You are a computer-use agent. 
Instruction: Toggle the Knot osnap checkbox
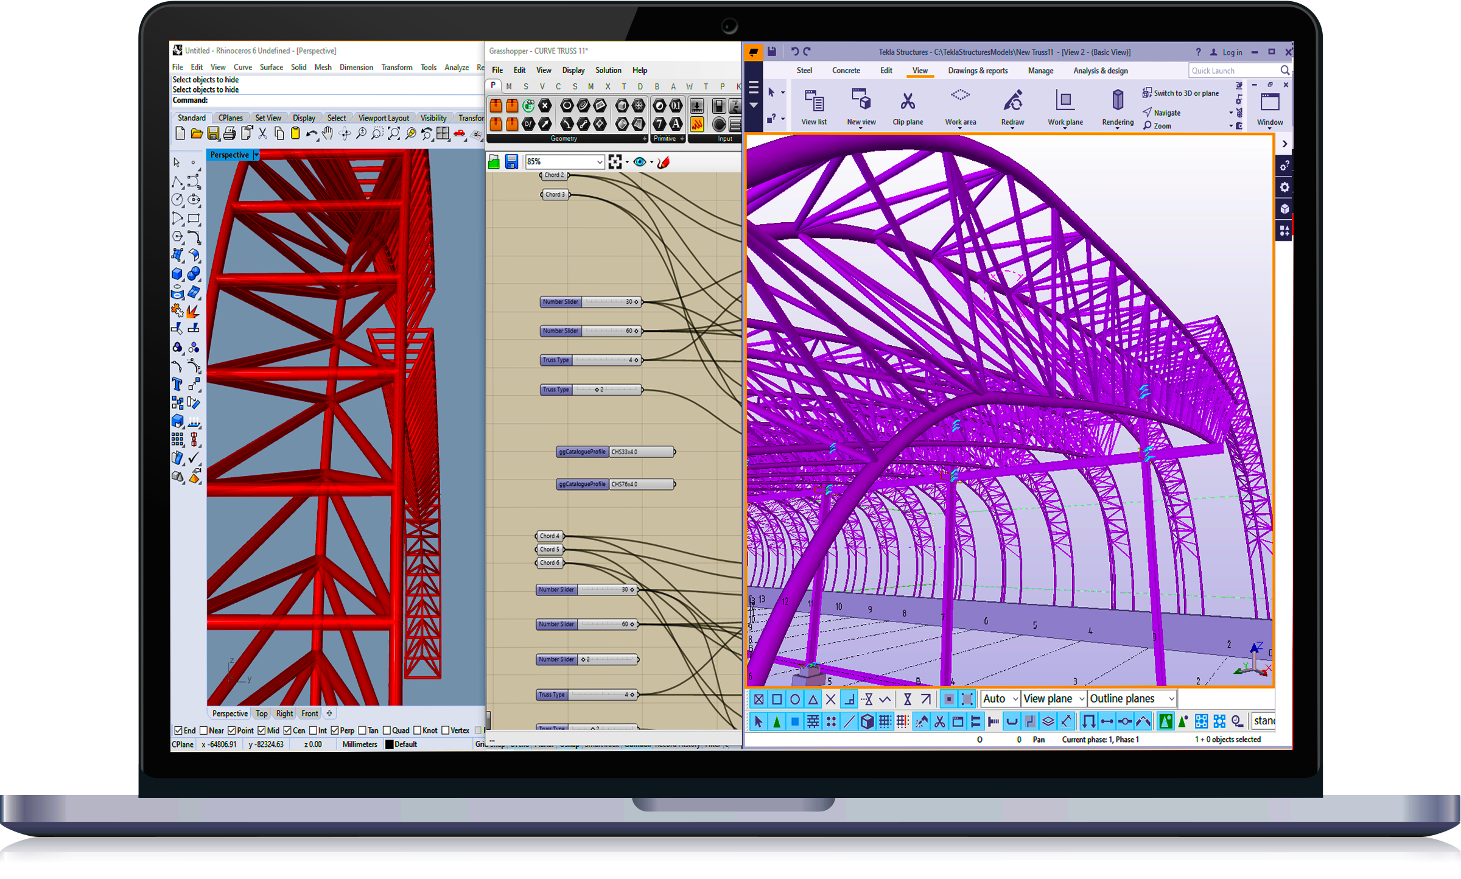[417, 730]
